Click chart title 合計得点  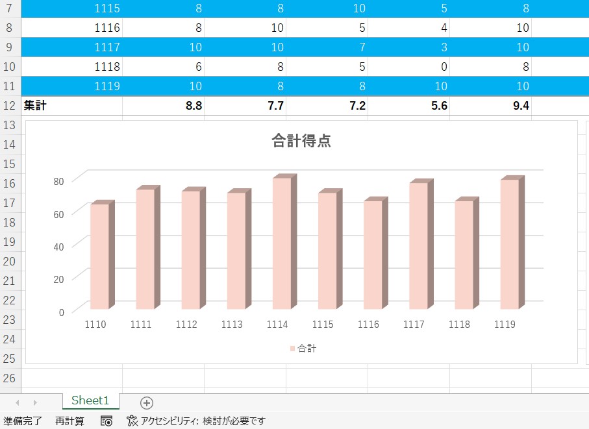301,141
